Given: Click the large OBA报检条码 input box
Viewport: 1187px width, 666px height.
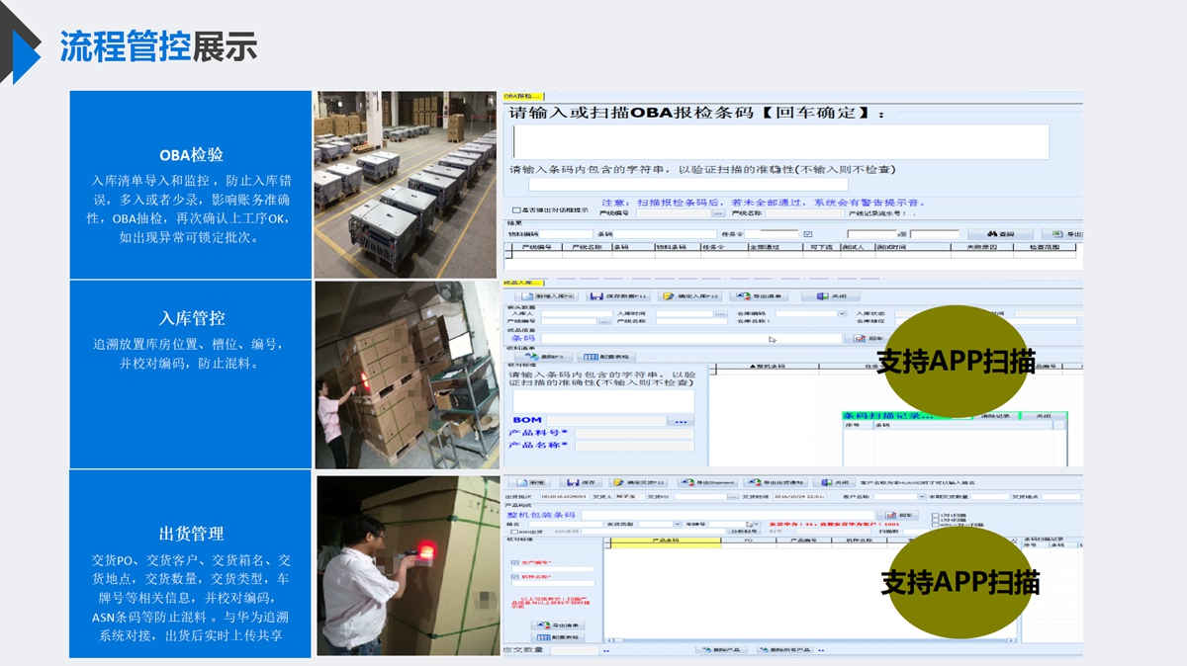Looking at the screenshot, I should coord(778,141).
